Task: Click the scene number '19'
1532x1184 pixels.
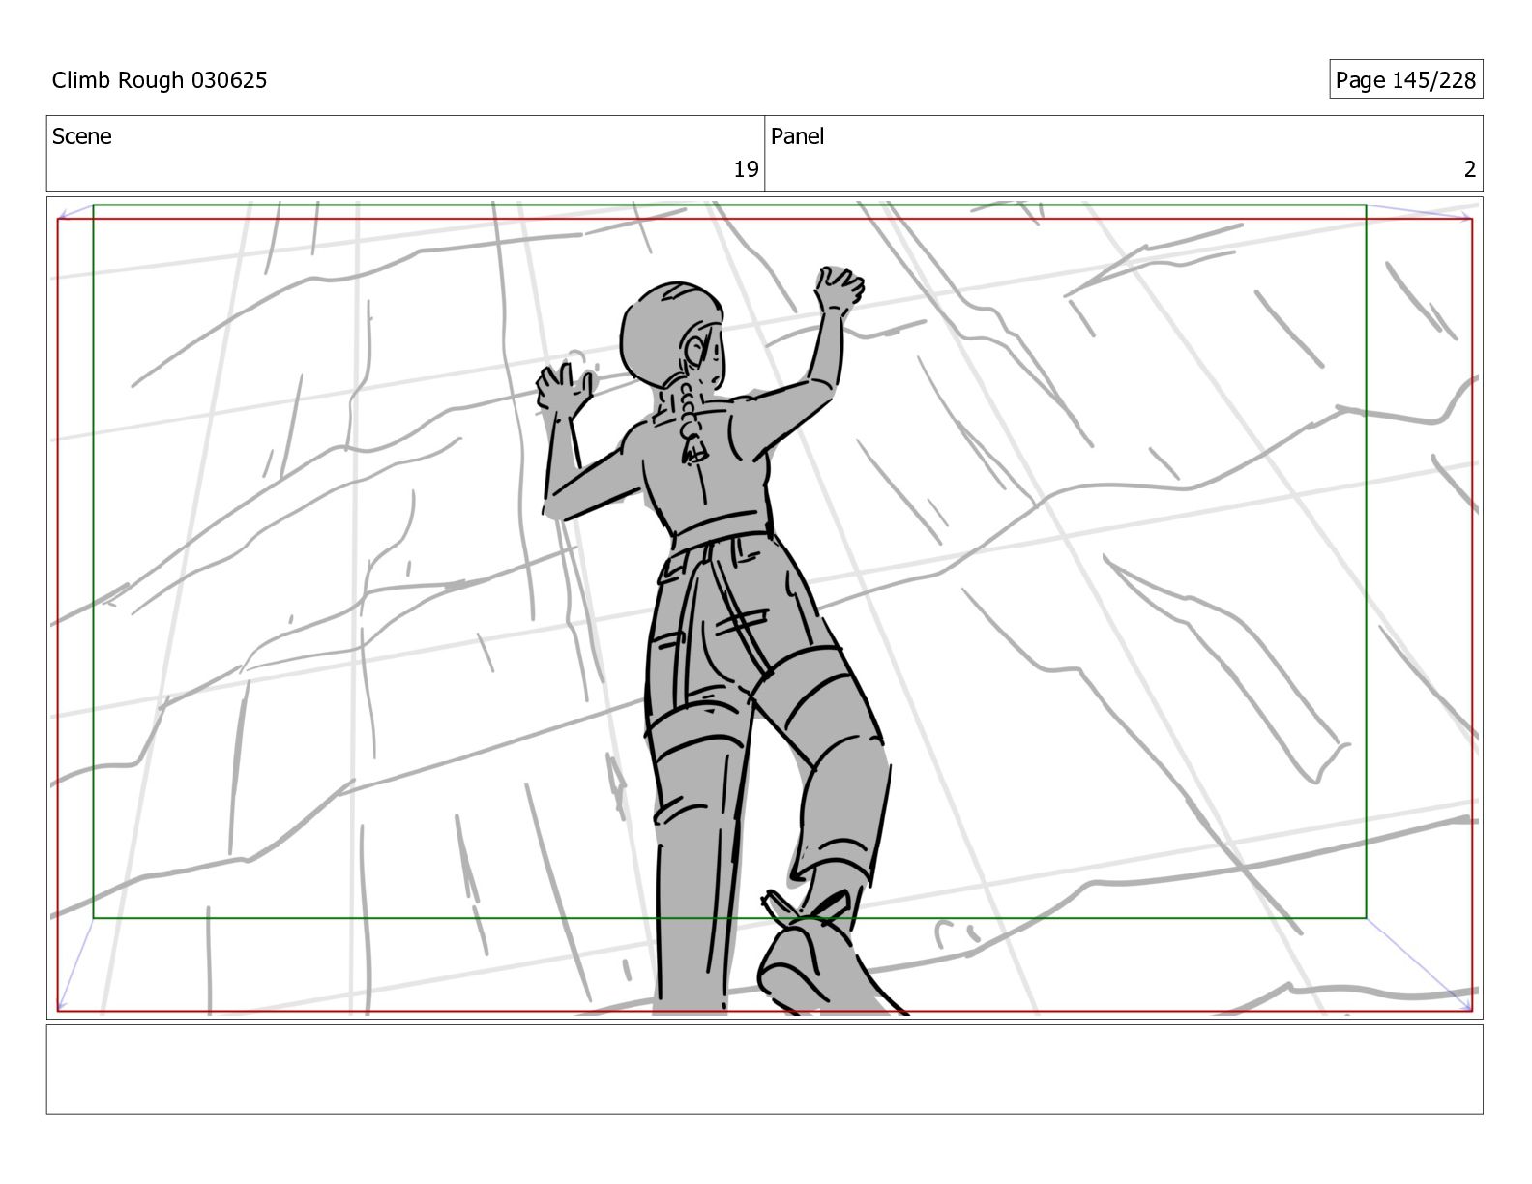Action: 746,170
